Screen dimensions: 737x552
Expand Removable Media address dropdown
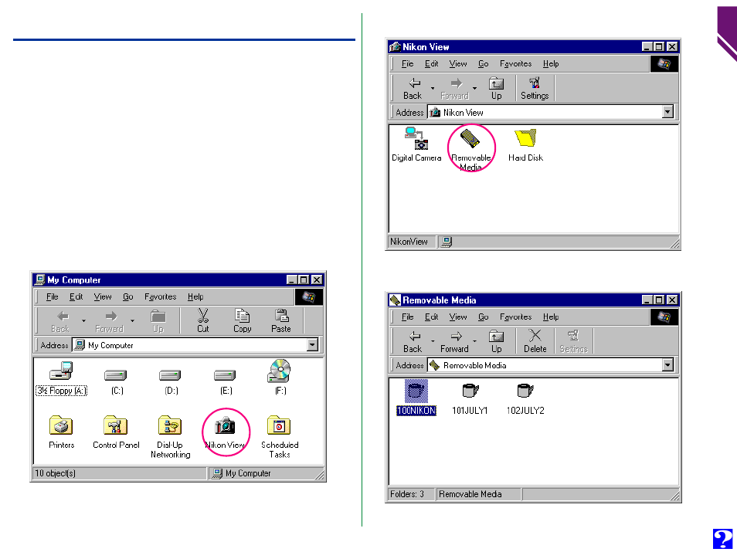click(x=667, y=365)
